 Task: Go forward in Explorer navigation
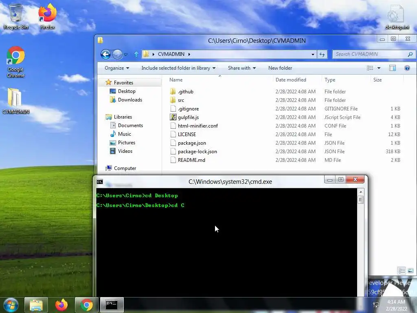(x=117, y=54)
